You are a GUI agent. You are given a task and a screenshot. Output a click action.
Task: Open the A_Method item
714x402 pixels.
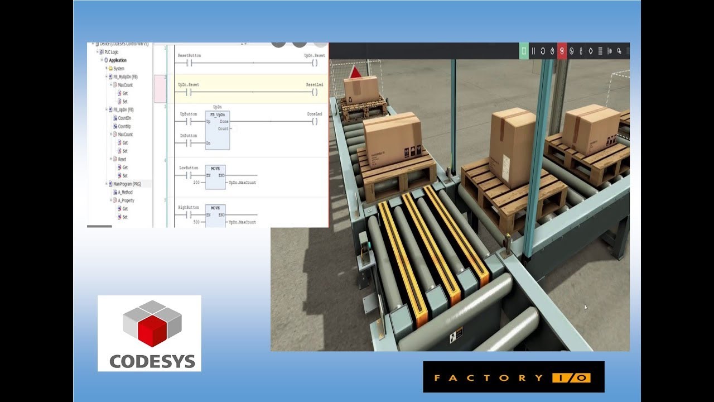coord(122,192)
